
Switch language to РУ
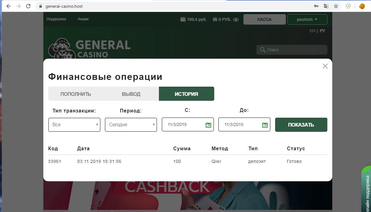(x=322, y=31)
